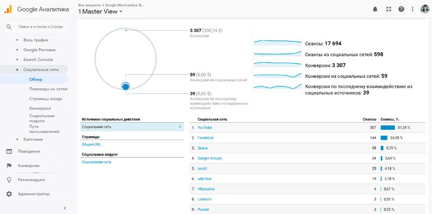Click the Конверсии flag icon
Image resolution: width=432 pixels, height=214 pixels.
point(9,166)
